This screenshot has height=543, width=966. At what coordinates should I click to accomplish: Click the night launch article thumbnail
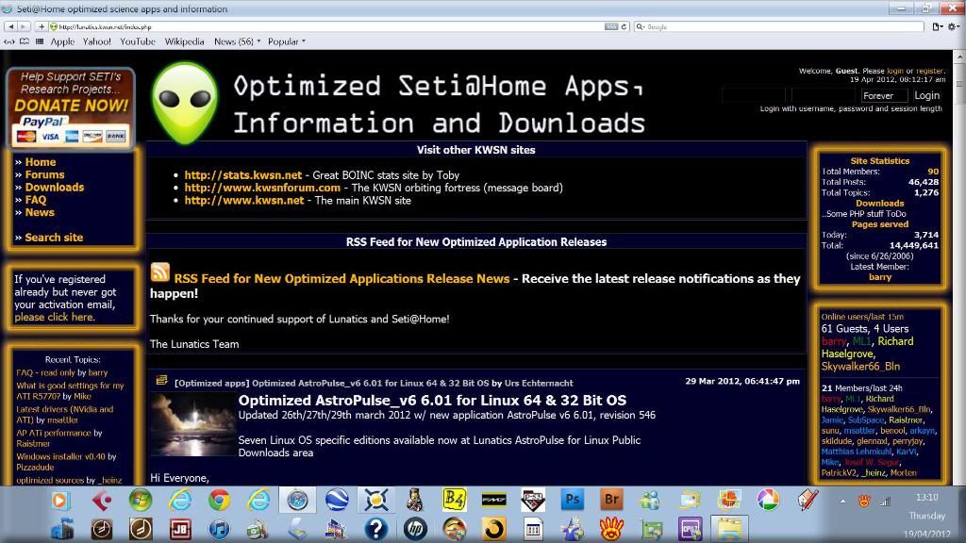click(x=192, y=425)
